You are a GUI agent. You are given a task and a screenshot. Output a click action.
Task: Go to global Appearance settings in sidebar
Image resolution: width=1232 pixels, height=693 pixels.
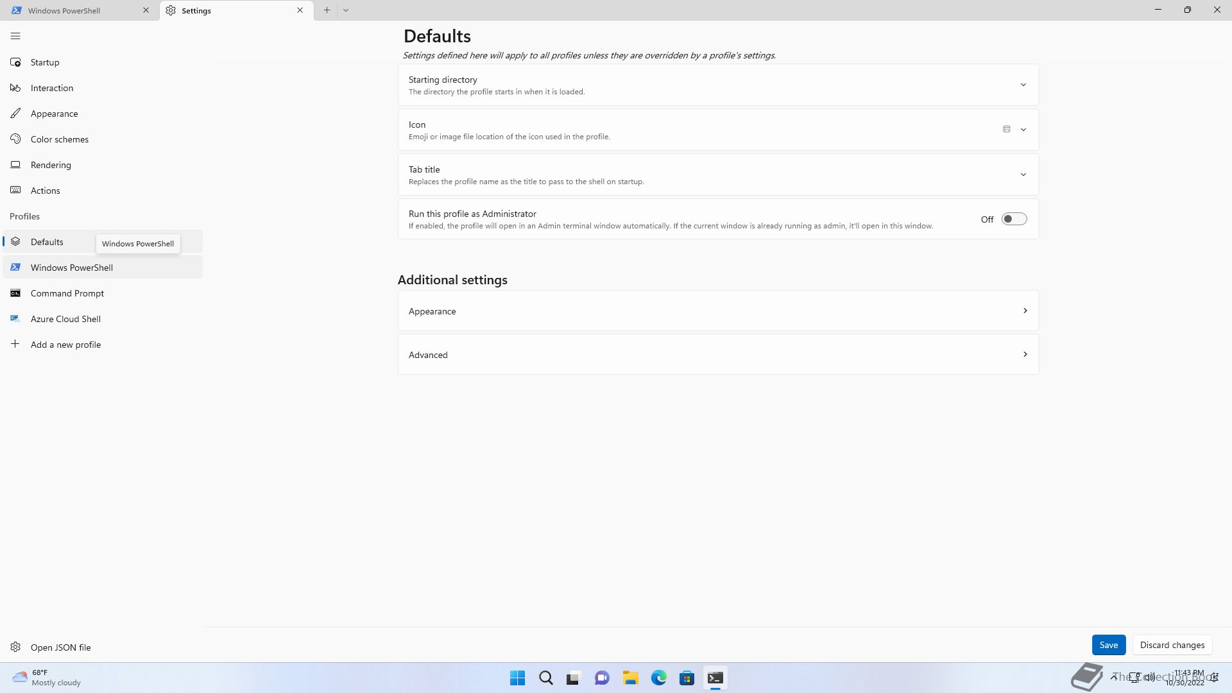103,114
